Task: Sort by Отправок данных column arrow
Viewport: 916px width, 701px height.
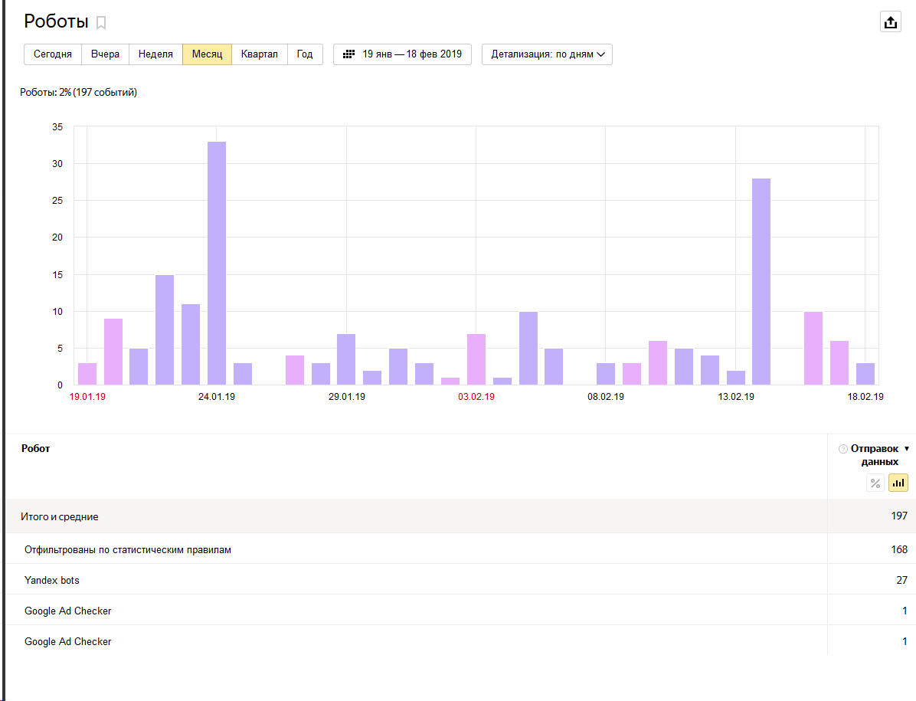Action: tap(907, 449)
